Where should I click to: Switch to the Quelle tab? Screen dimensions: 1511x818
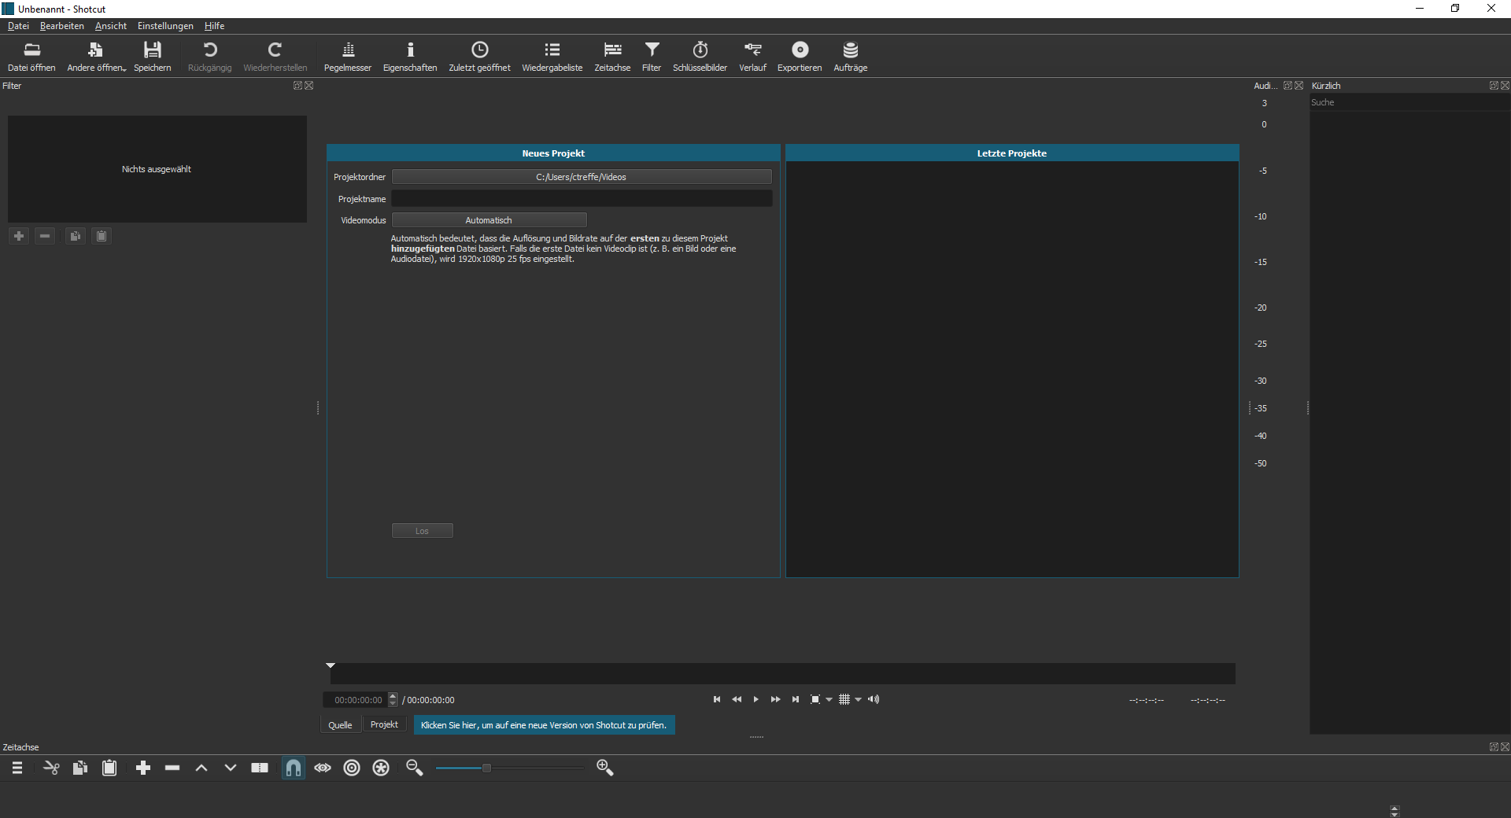[x=340, y=725]
